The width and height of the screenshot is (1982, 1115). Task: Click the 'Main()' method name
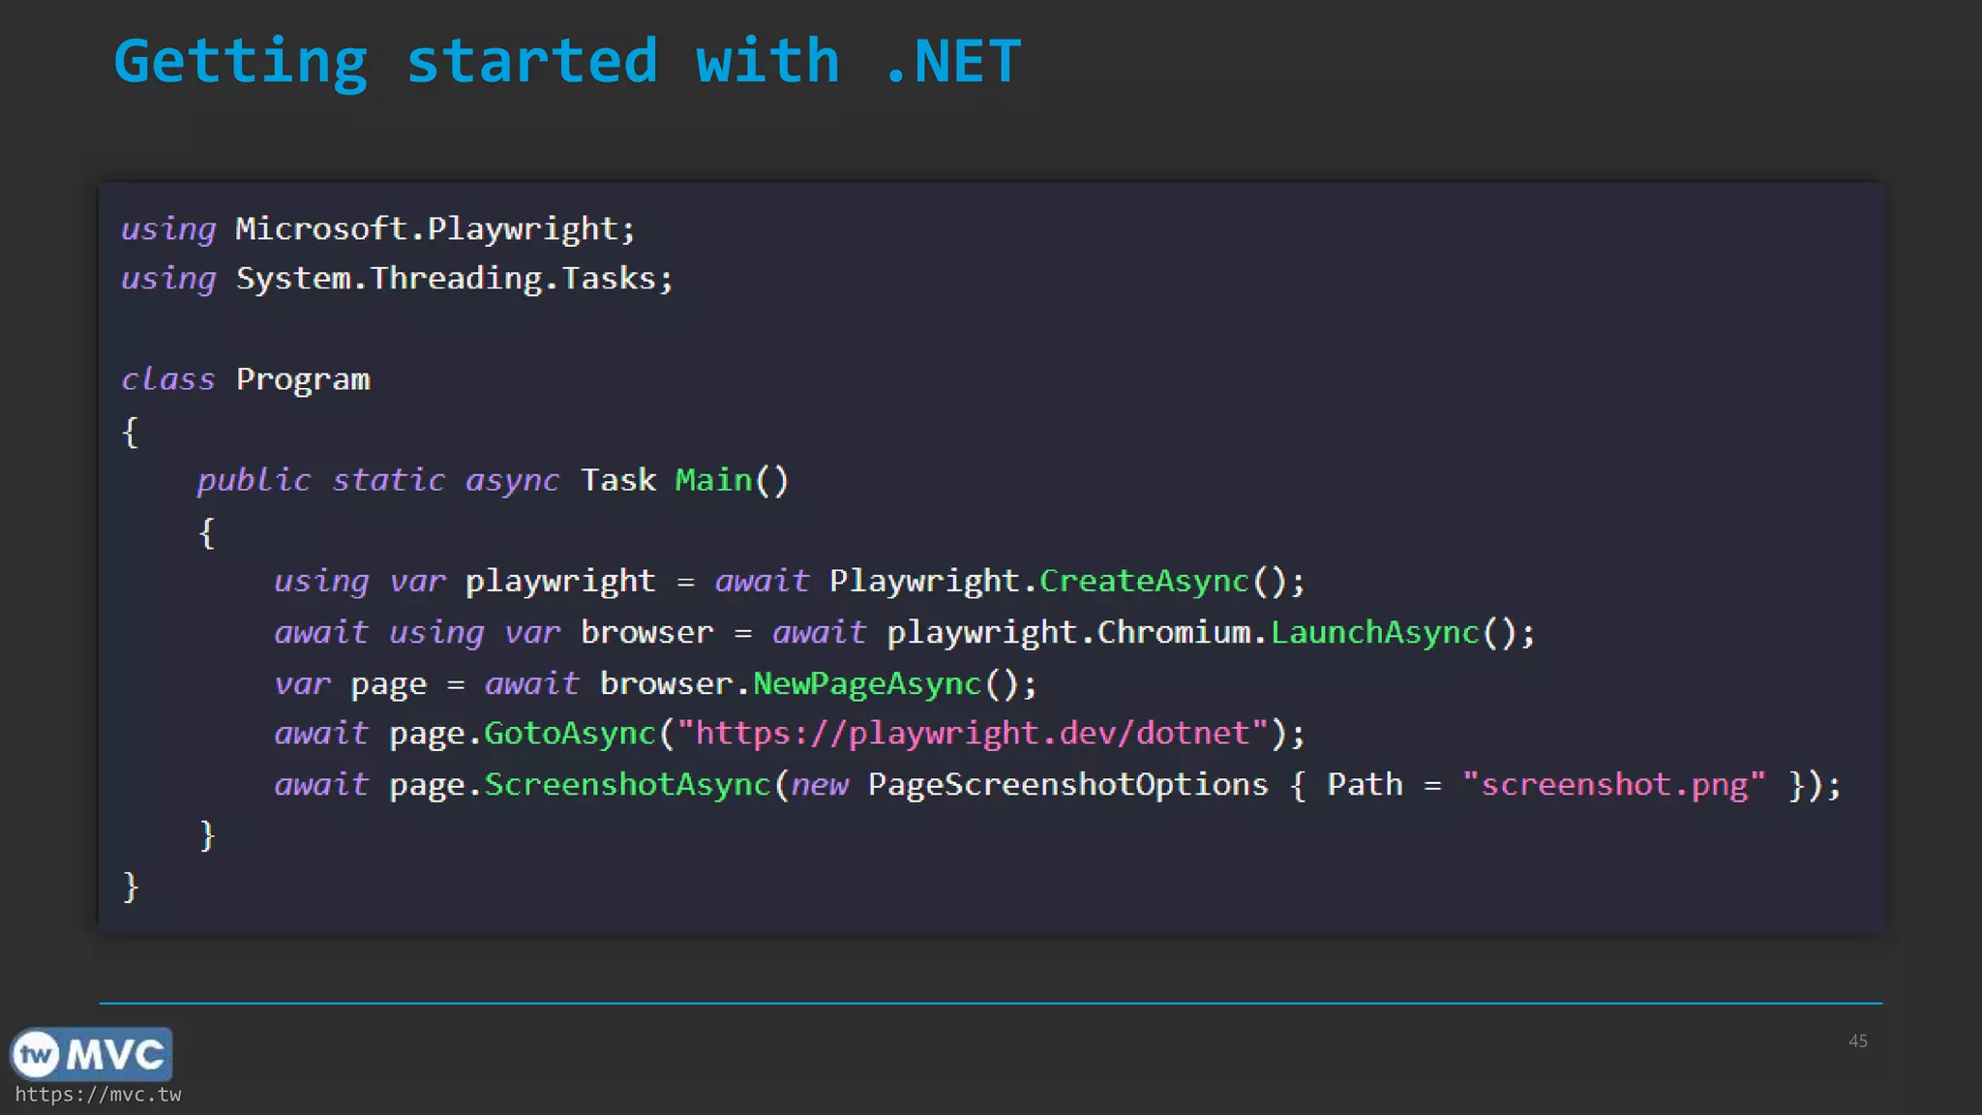[x=732, y=480]
